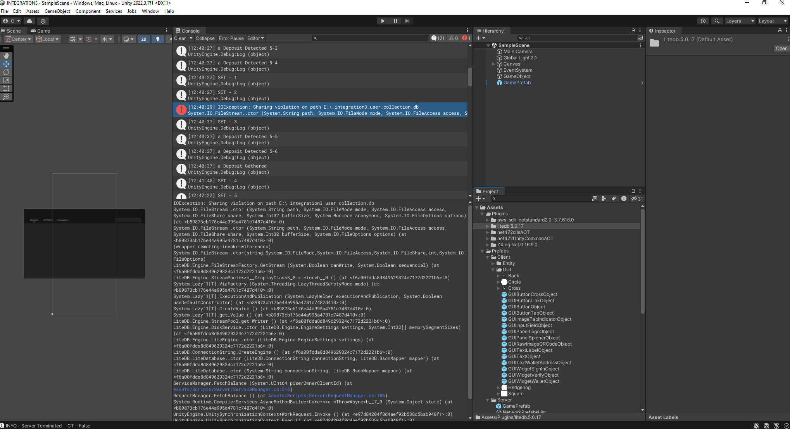Select the Move tool icon
This screenshot has height=429, width=790.
click(x=6, y=64)
